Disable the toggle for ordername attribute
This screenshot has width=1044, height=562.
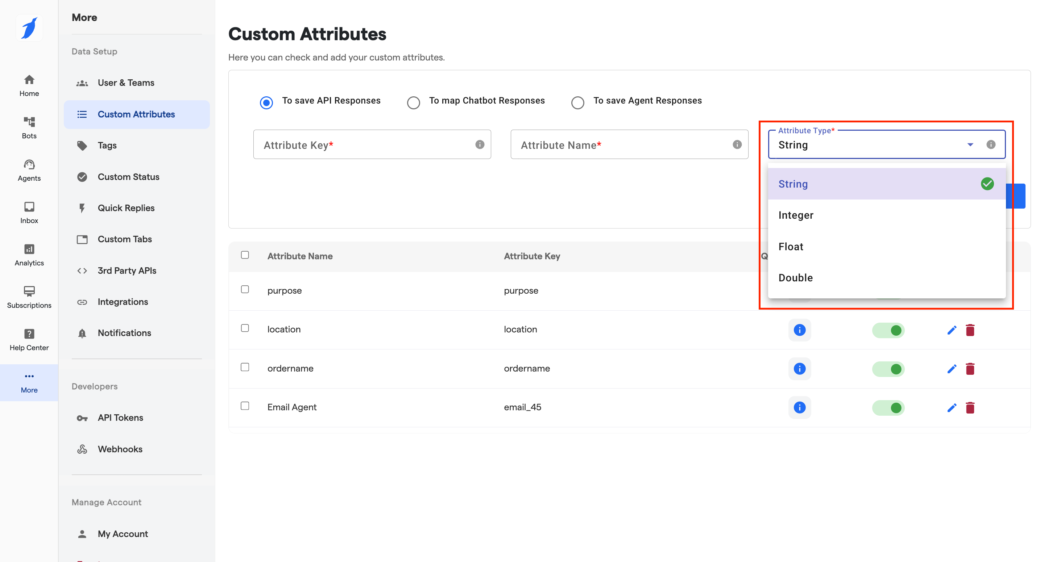[x=888, y=369]
